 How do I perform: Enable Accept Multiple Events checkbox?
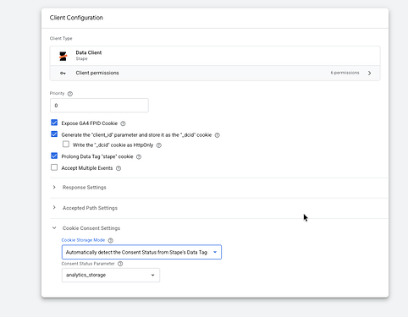54,167
